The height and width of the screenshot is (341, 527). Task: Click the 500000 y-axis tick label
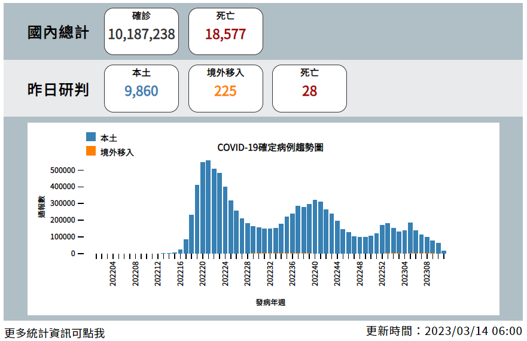pyautogui.click(x=63, y=170)
